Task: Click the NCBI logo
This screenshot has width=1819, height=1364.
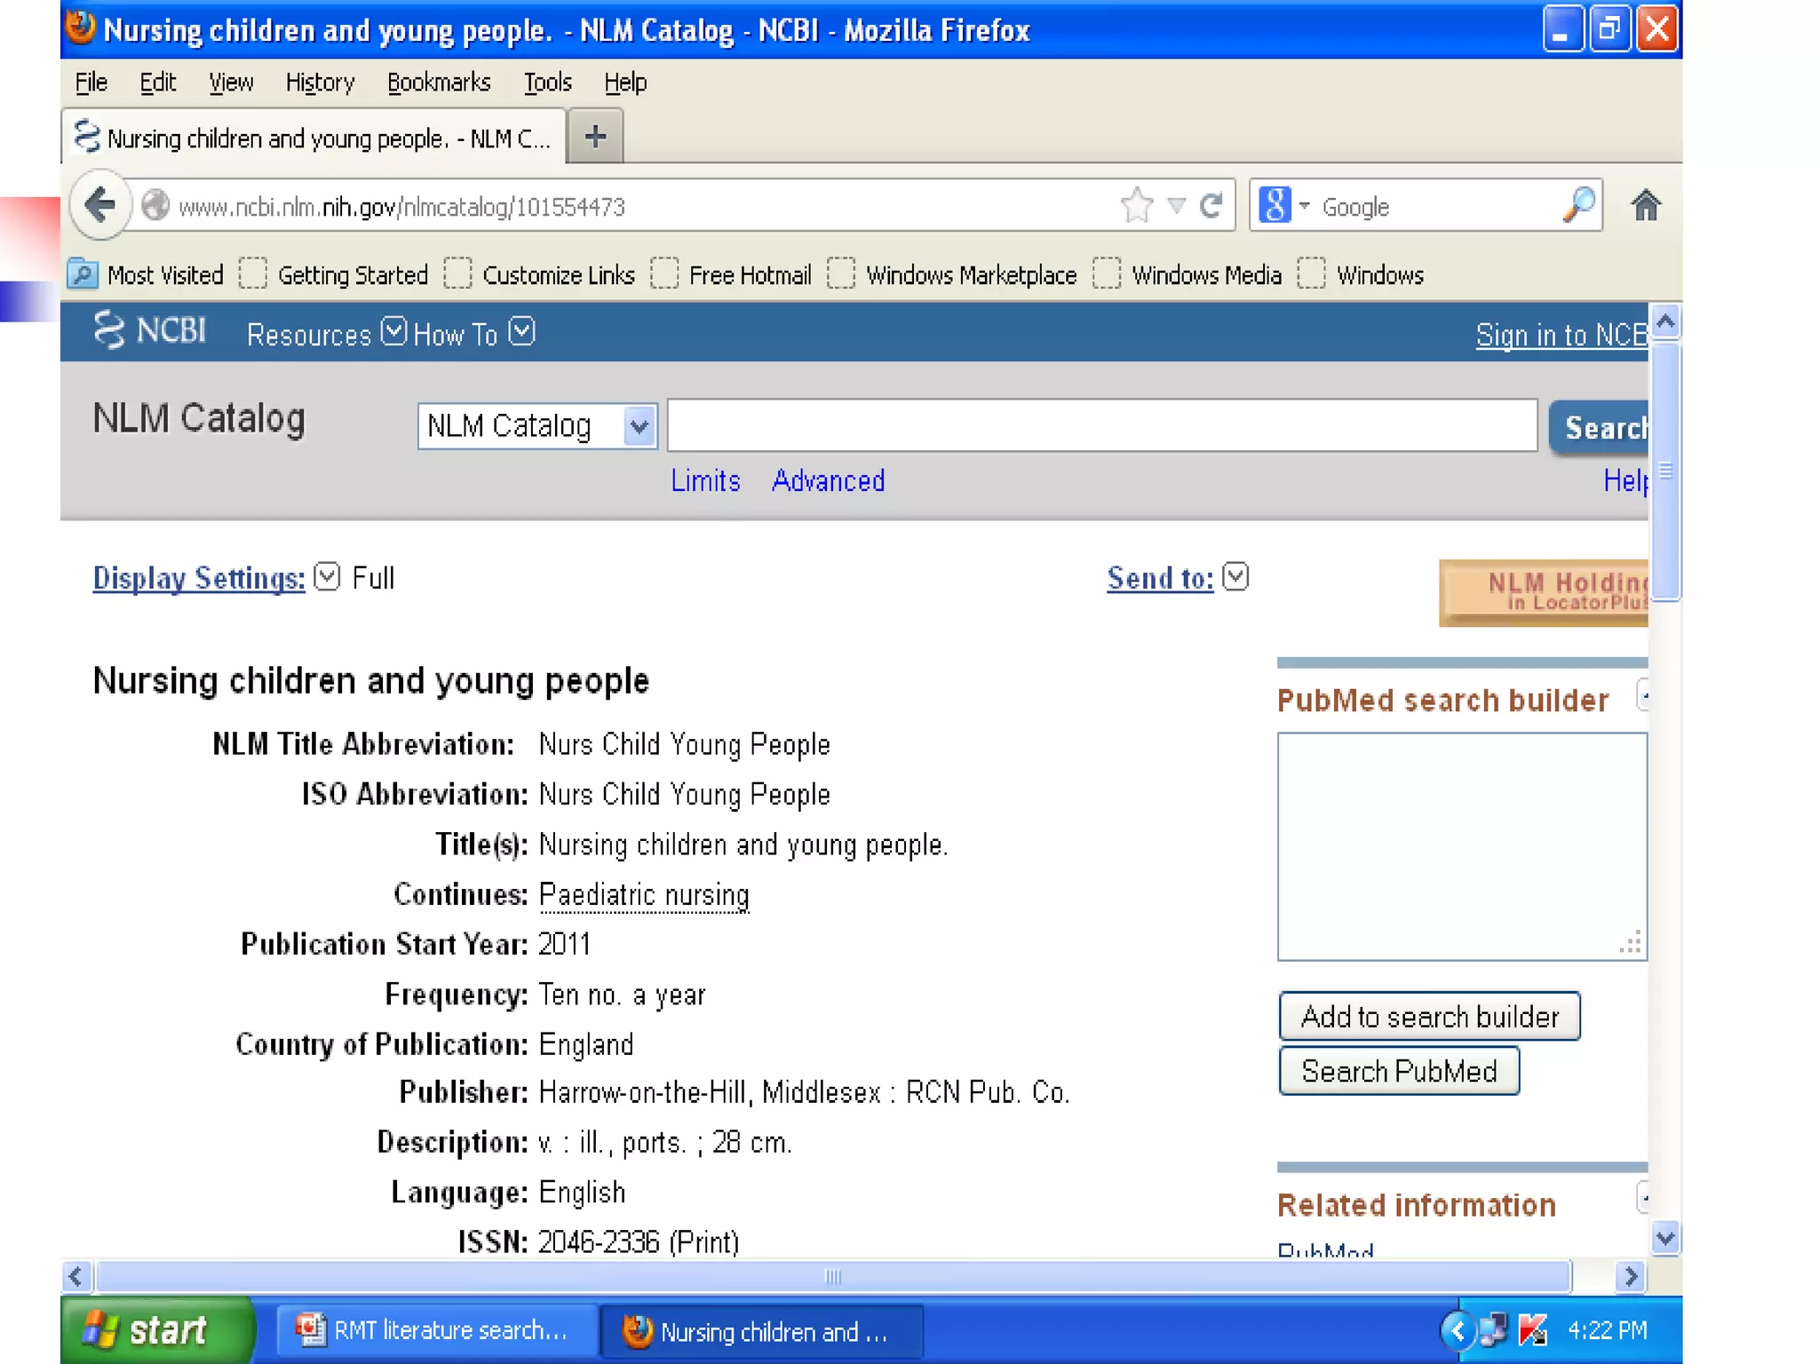Action: pyautogui.click(x=151, y=330)
